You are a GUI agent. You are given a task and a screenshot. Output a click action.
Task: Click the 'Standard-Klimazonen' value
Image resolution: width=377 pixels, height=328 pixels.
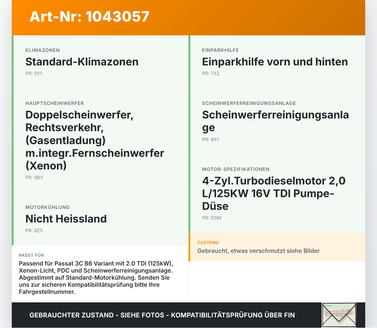[82, 62]
